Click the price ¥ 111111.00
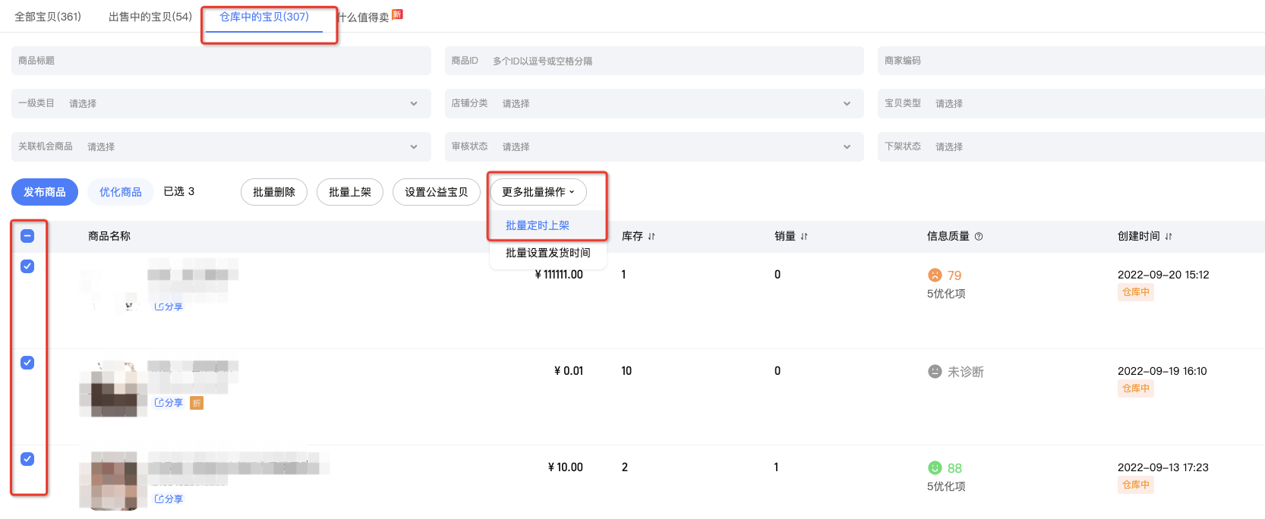 pos(559,275)
